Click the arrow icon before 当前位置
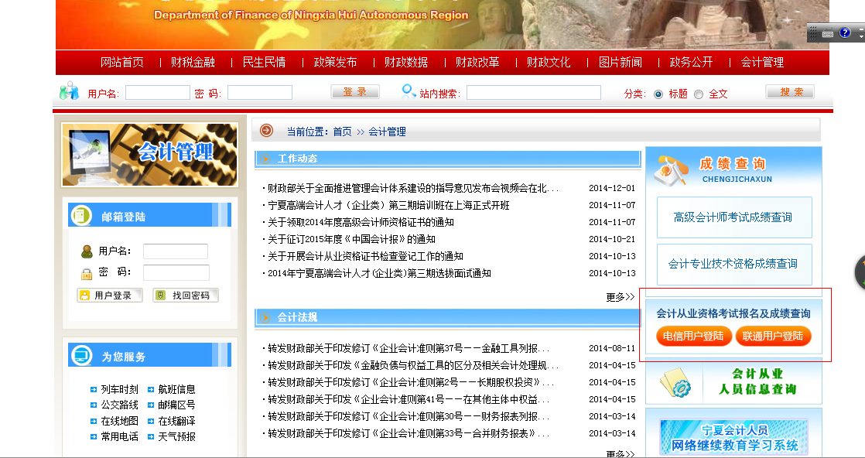 pyautogui.click(x=266, y=131)
